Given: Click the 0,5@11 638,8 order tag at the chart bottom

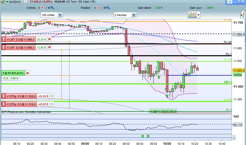Looking at the screenshot, I should tap(159, 111).
